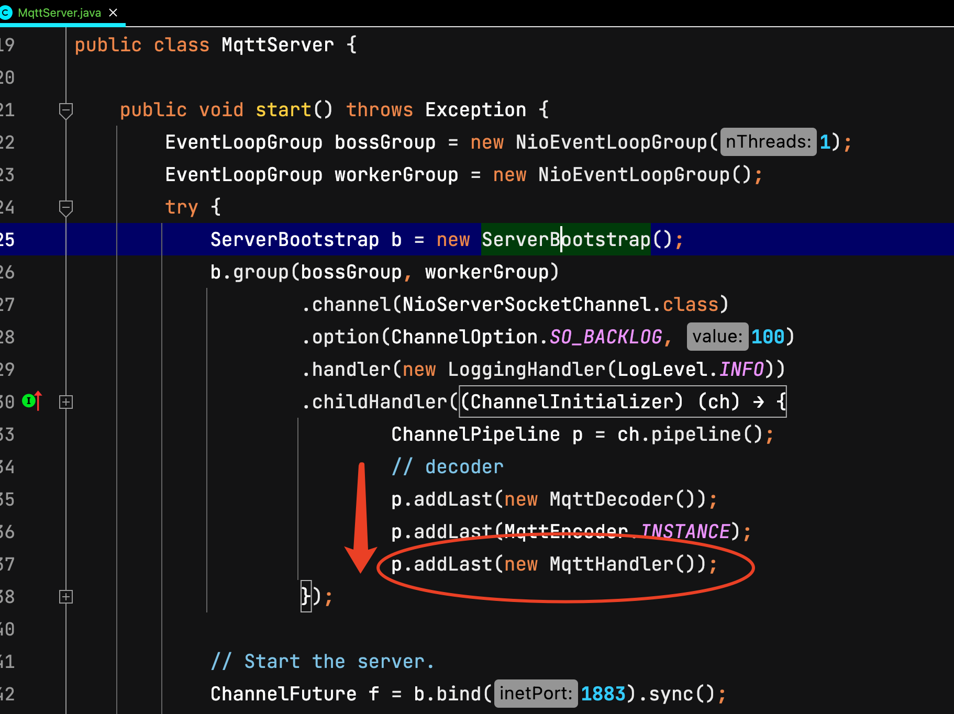Select the MqttServer.java editor tab

[x=59, y=13]
